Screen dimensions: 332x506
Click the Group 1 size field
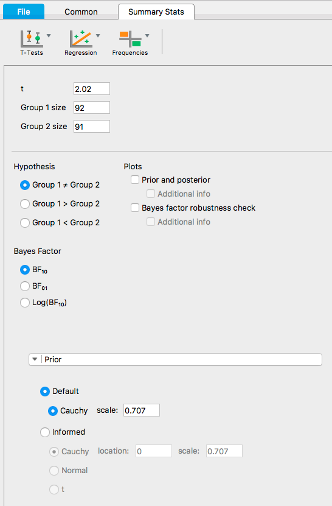point(92,107)
